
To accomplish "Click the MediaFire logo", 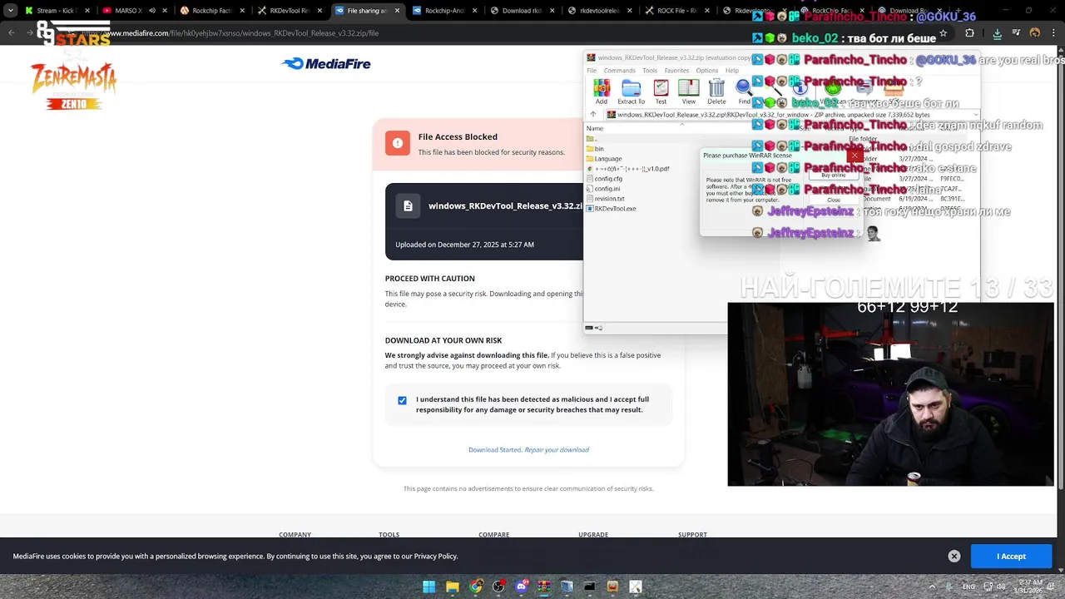I will pyautogui.click(x=326, y=64).
